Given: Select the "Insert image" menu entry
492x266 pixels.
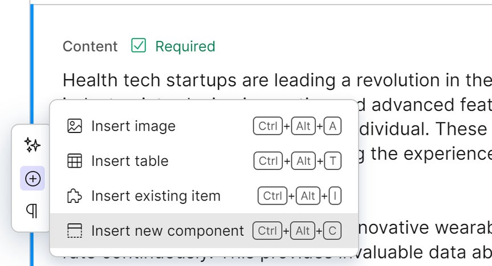Looking at the screenshot, I should coord(133,126).
